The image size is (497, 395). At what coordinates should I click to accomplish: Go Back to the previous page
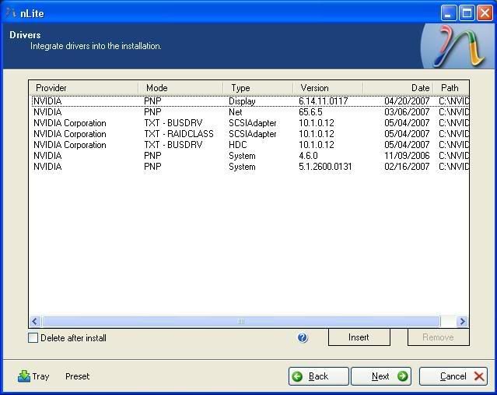pyautogui.click(x=318, y=376)
